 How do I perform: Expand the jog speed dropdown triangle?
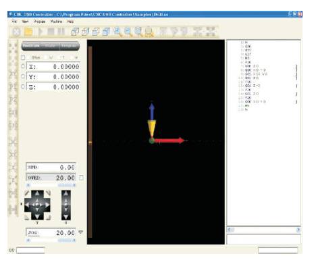(x=81, y=232)
